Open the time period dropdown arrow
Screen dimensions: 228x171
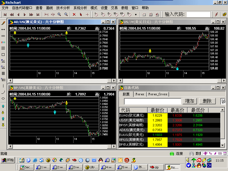coord(136,15)
